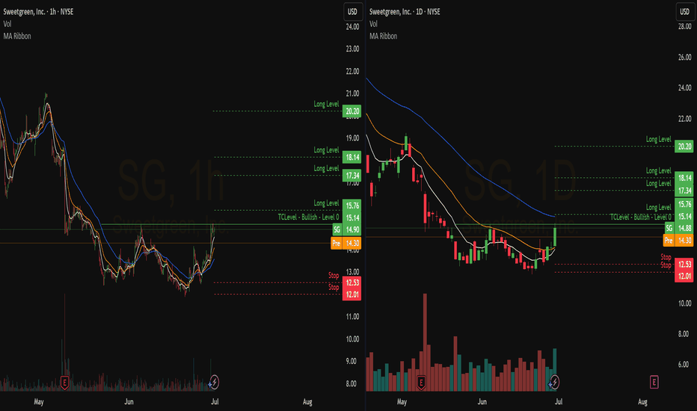Screen dimensions: 697x411
Task: Click the red 12.53 stop tag on 1h chart
Action: (x=351, y=282)
